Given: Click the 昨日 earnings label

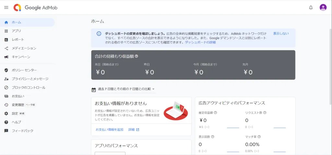Looking at the screenshot, I should [147, 65].
